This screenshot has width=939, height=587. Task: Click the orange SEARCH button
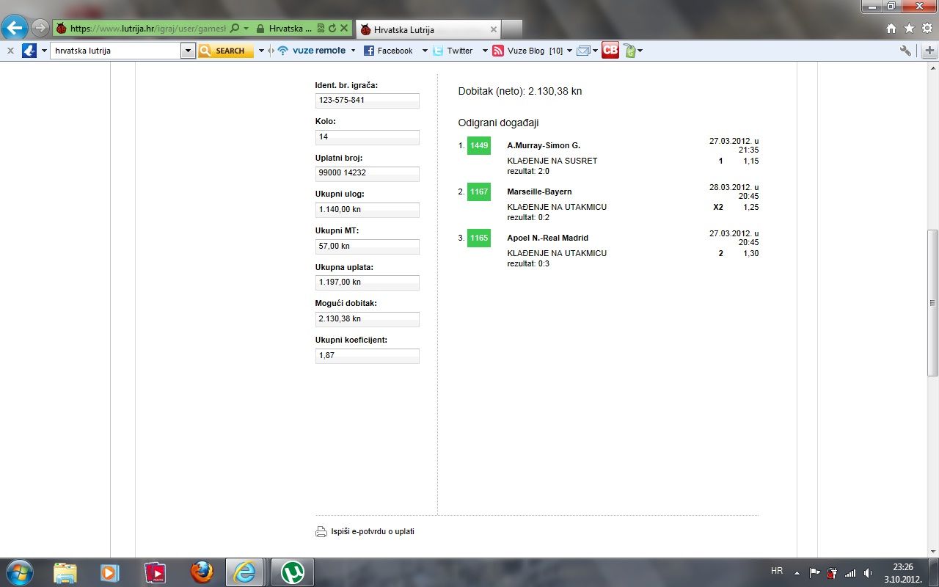(x=225, y=51)
